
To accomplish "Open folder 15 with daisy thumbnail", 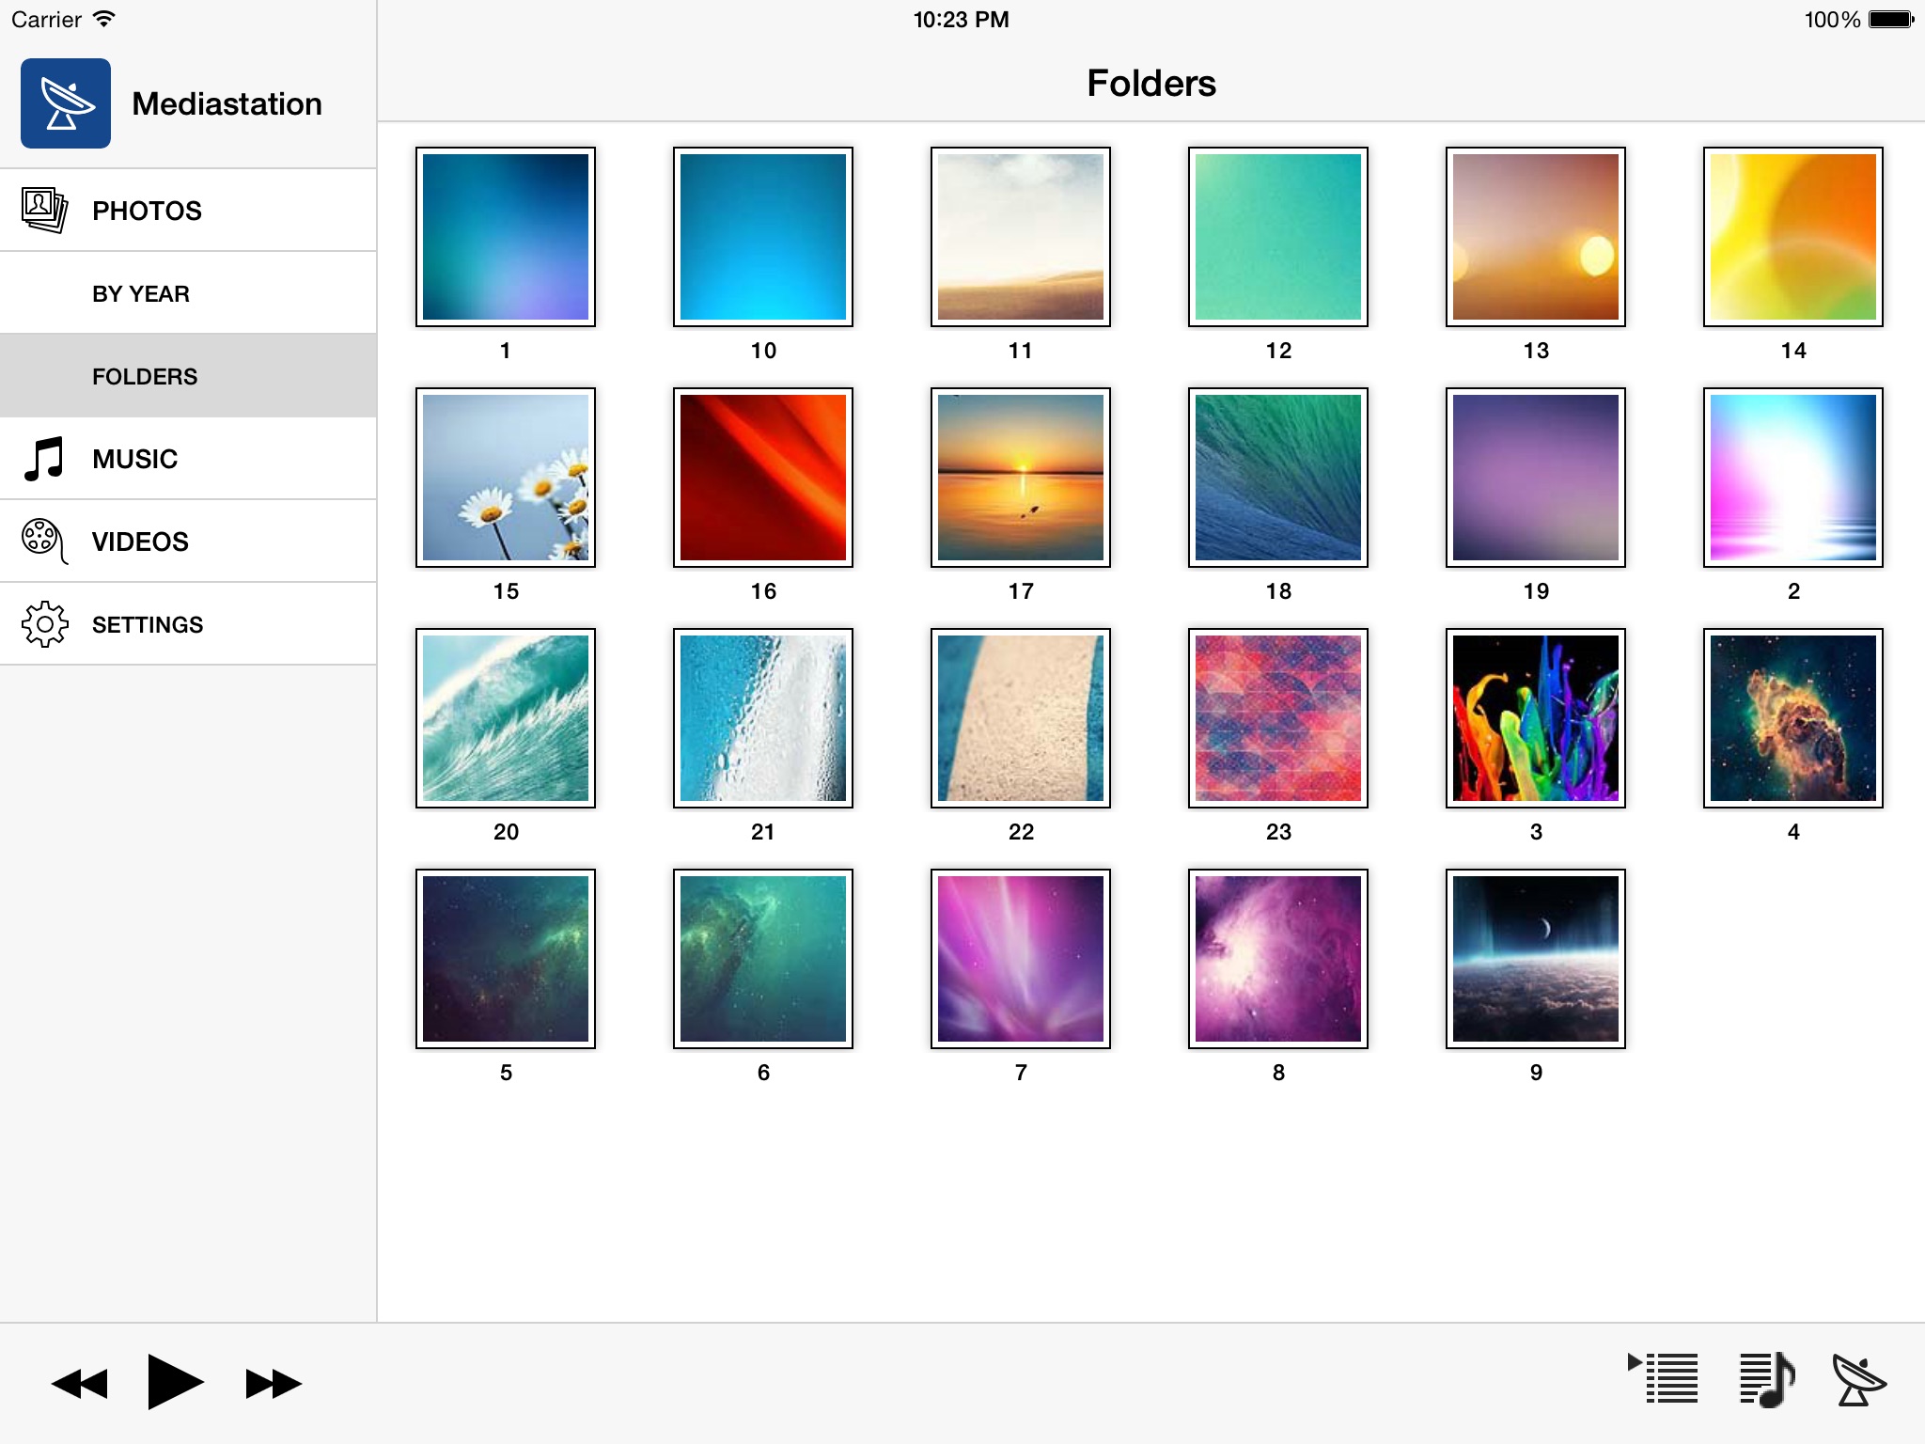I will coord(506,478).
